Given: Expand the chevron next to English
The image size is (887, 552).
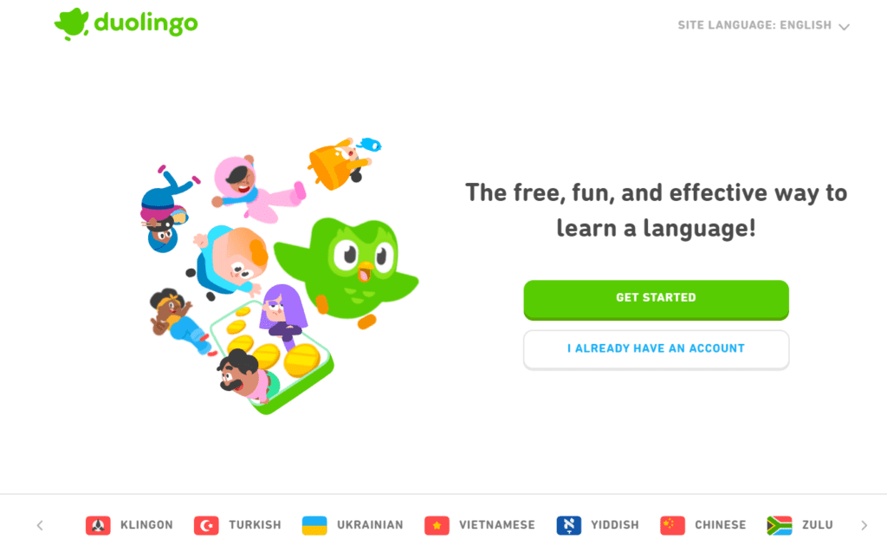Looking at the screenshot, I should tap(844, 27).
